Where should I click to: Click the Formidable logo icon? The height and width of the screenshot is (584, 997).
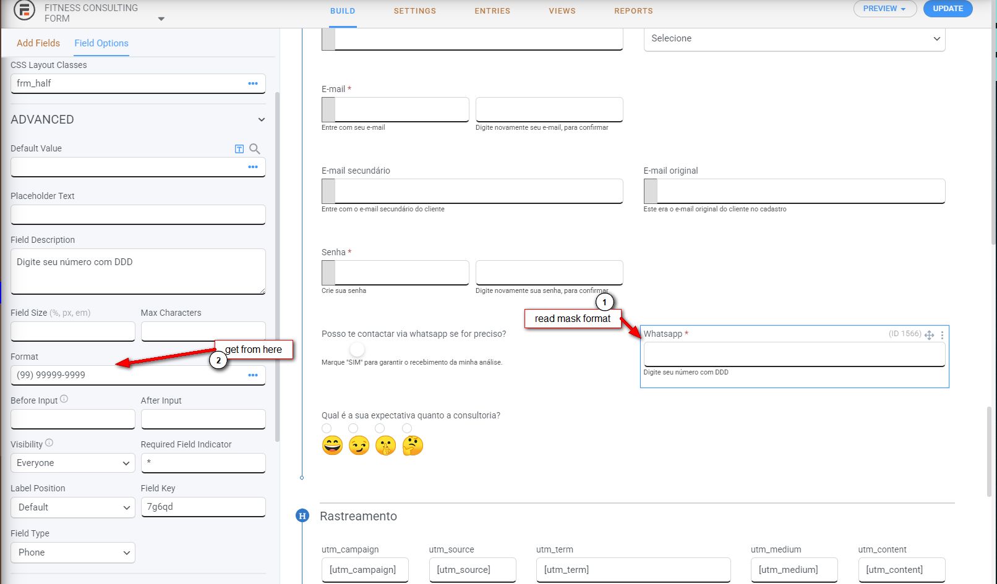(24, 11)
